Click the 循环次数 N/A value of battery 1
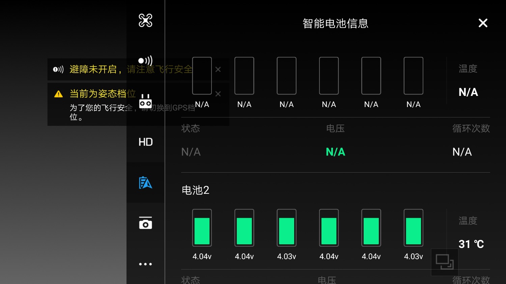The image size is (506, 284). [x=462, y=152]
